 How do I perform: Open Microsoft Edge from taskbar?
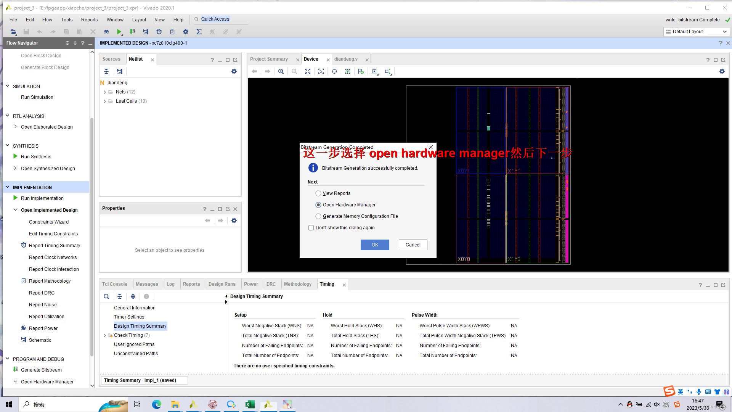pos(156,404)
